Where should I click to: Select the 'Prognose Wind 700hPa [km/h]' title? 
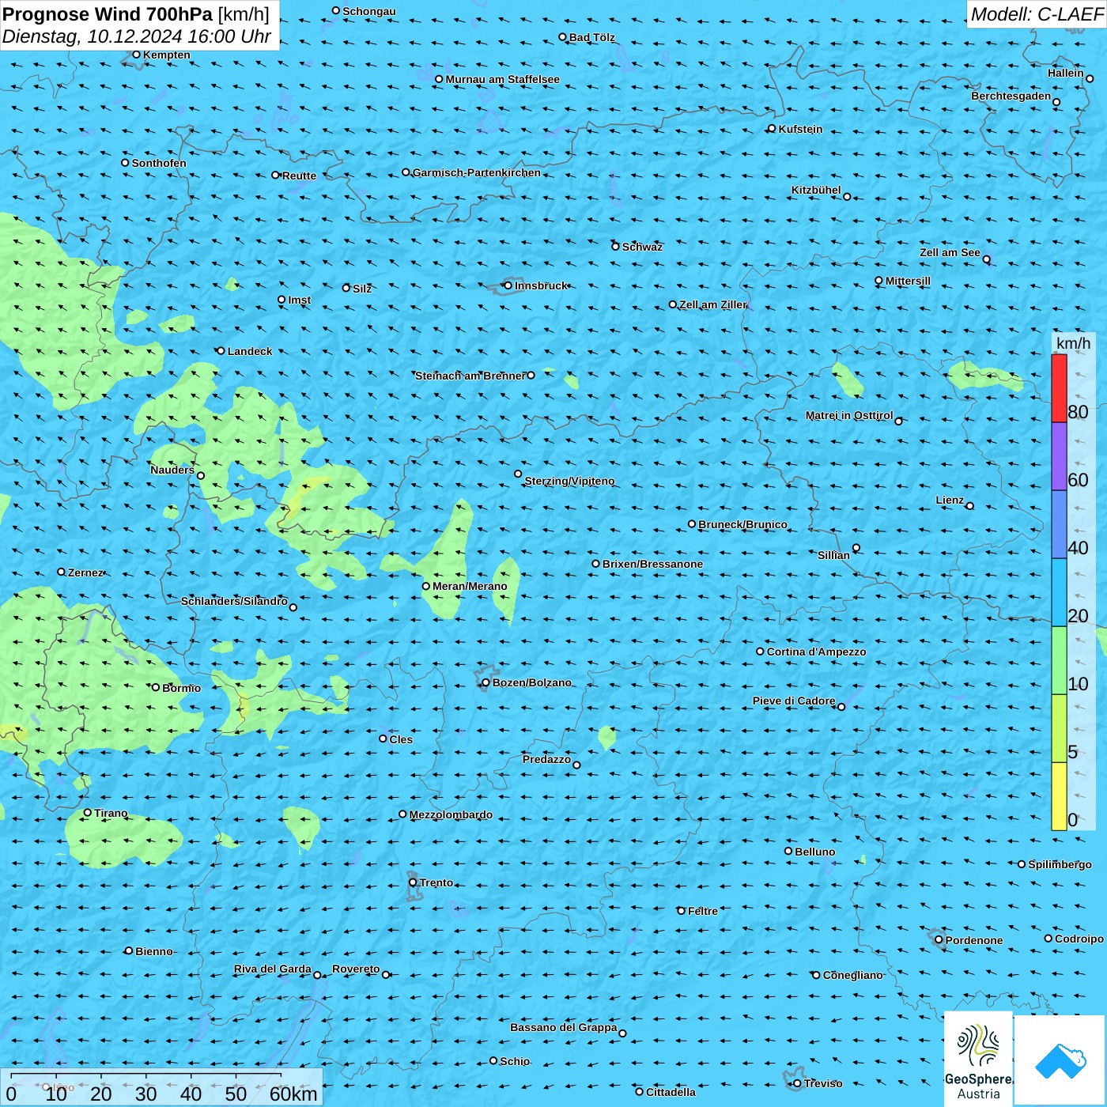136,14
